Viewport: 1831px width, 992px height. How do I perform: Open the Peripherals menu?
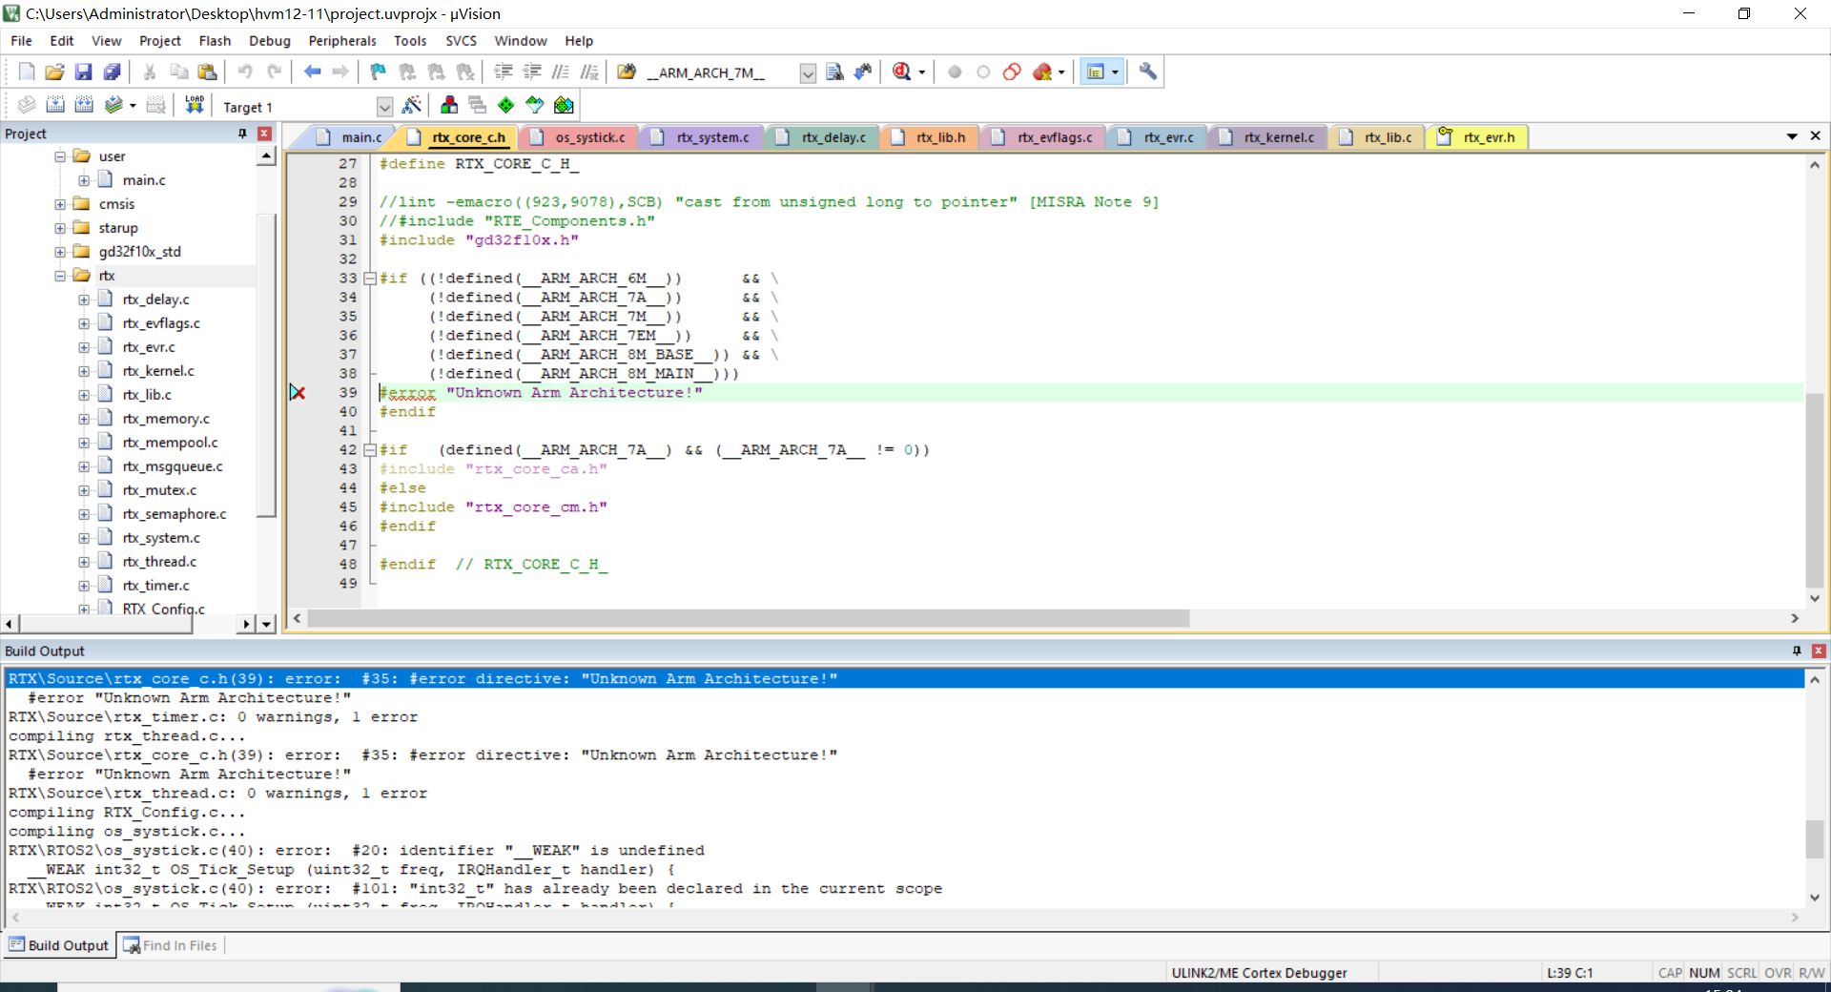point(342,41)
